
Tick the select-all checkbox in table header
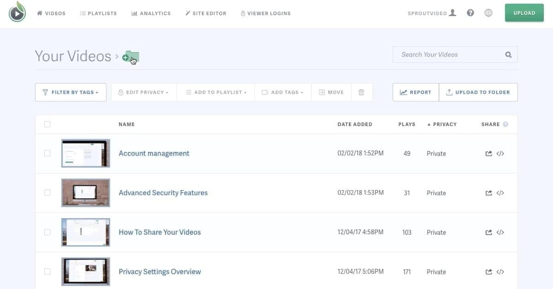47,124
